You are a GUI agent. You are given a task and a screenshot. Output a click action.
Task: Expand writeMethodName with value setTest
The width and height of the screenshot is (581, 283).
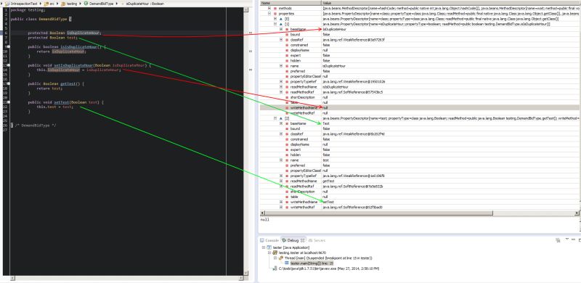click(281, 202)
